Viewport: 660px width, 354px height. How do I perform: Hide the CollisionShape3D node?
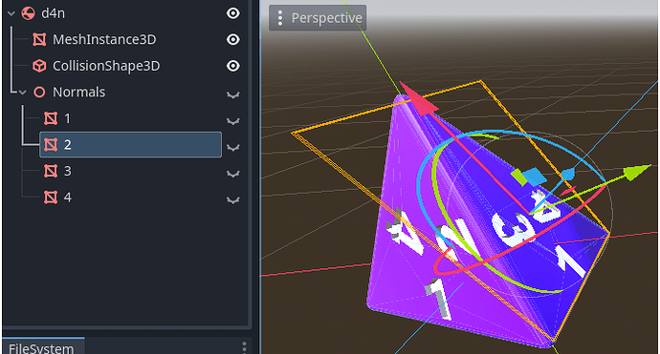pyautogui.click(x=232, y=66)
